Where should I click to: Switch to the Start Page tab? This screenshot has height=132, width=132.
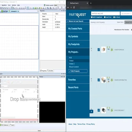click(x=5, y=11)
